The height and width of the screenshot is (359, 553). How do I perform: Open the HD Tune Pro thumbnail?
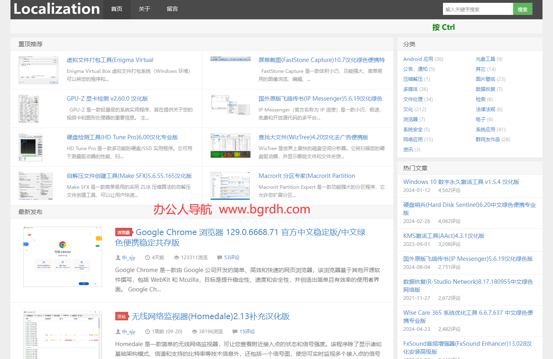click(x=31, y=147)
